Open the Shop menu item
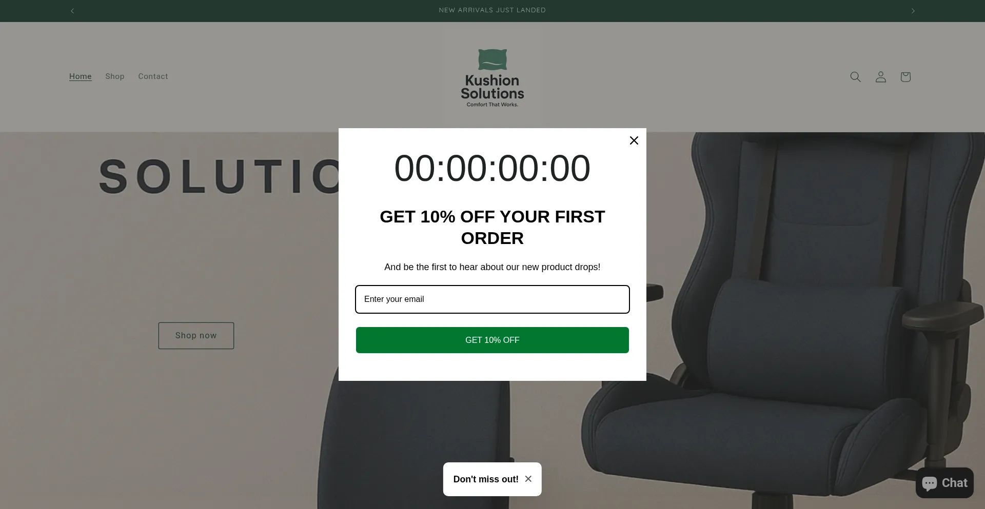Viewport: 985px width, 509px height. (115, 76)
